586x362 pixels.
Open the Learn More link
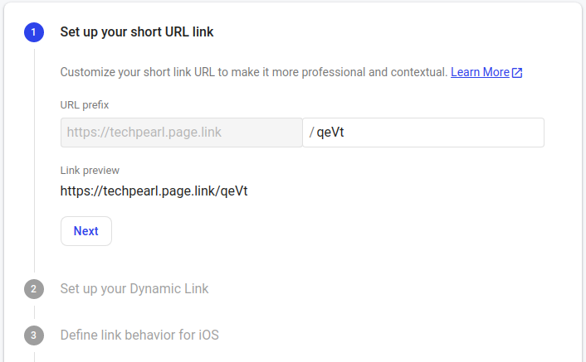(x=480, y=72)
